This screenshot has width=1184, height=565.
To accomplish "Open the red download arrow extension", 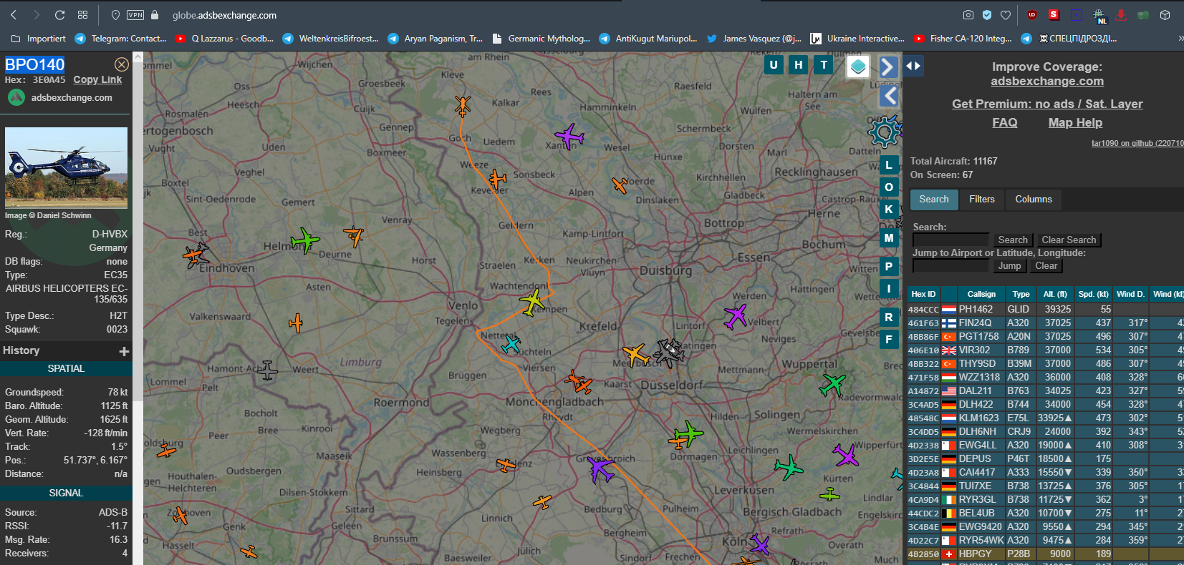I will pos(1121,14).
